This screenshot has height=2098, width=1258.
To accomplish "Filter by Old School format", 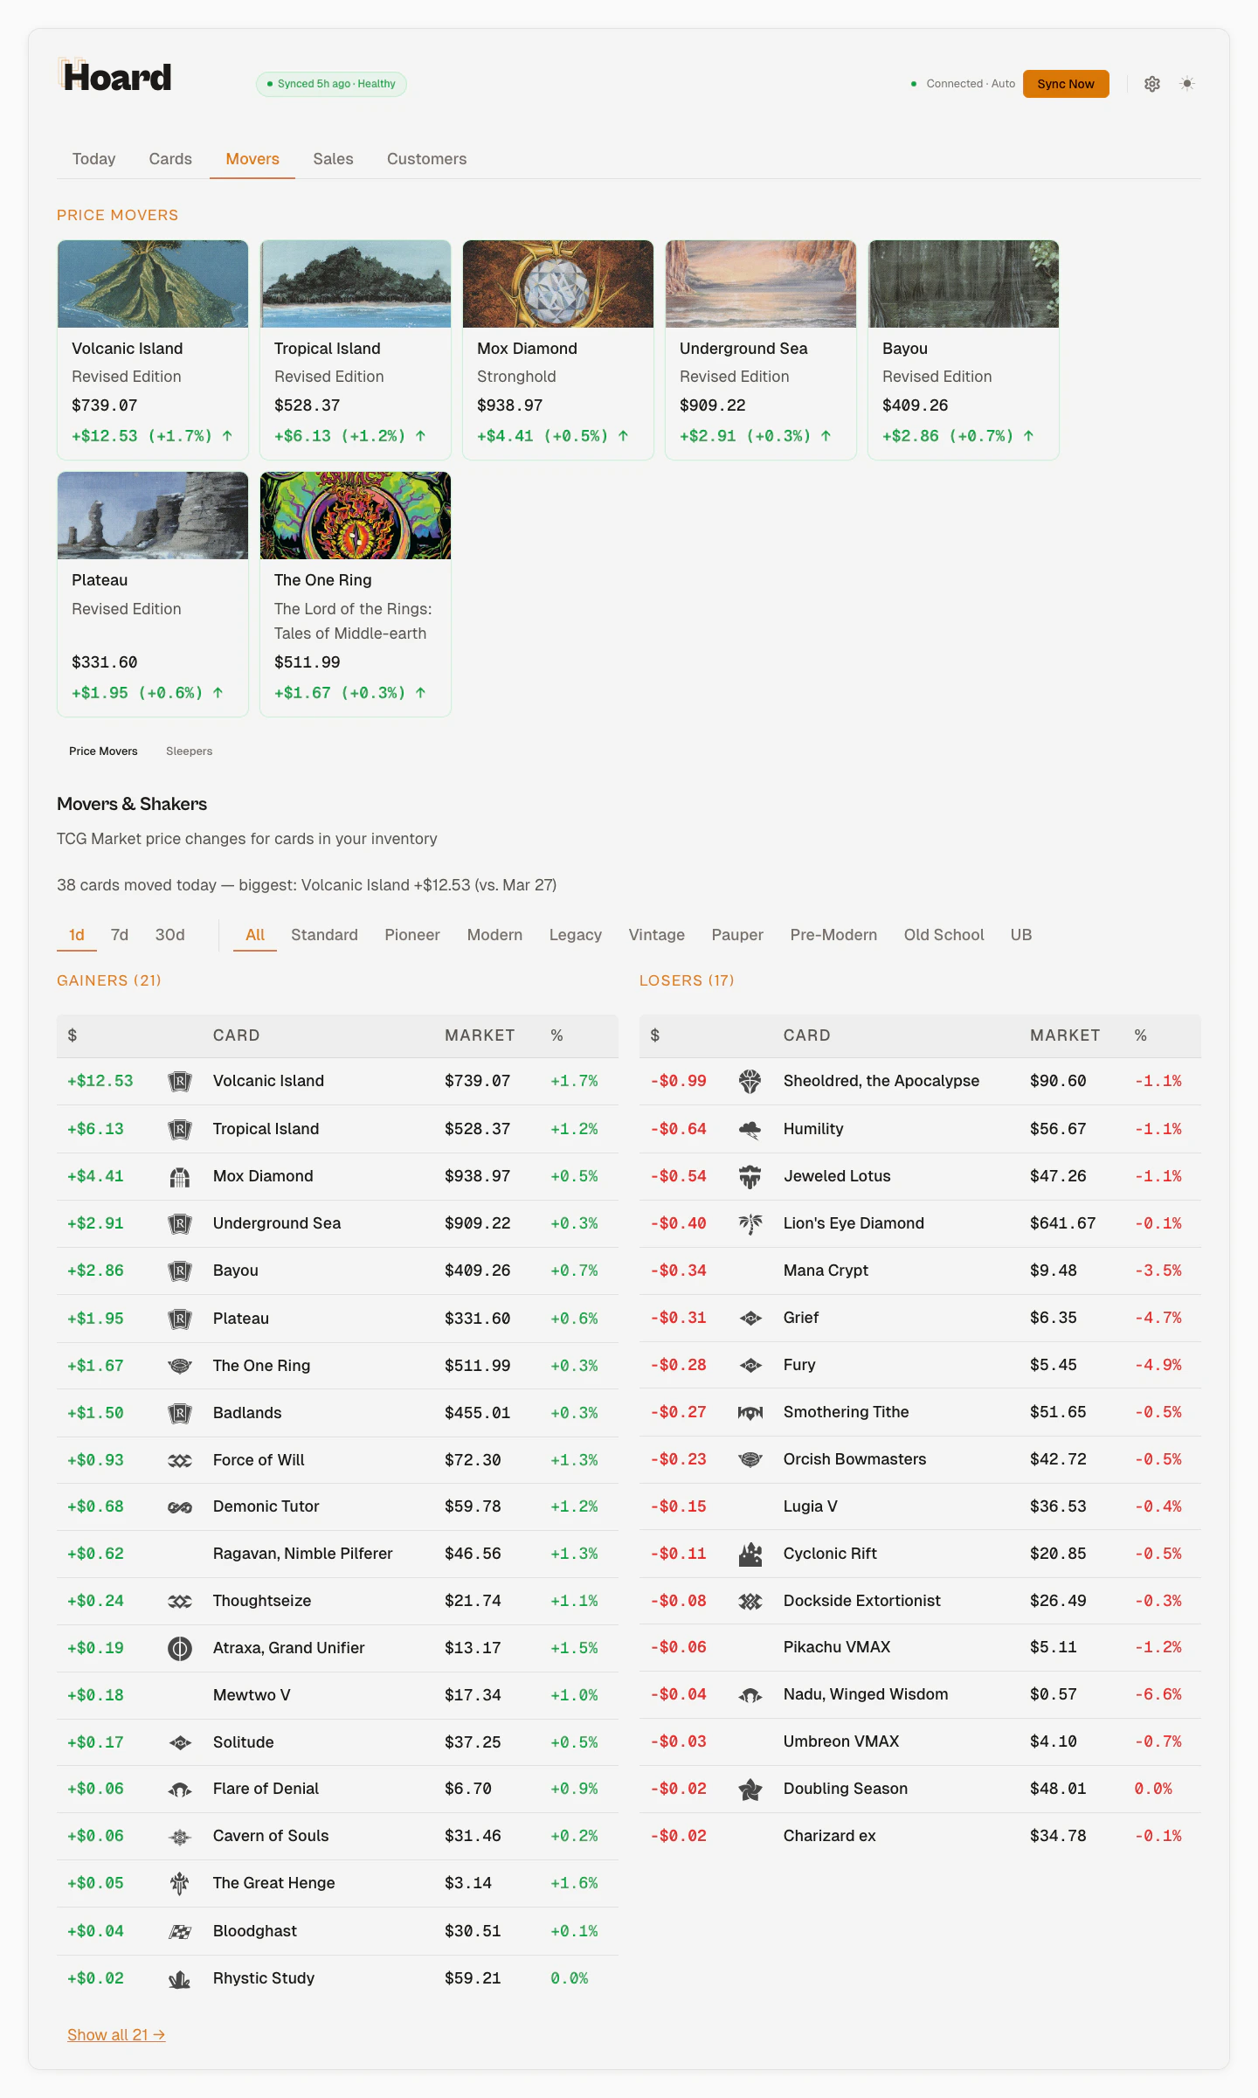I will (x=943, y=935).
